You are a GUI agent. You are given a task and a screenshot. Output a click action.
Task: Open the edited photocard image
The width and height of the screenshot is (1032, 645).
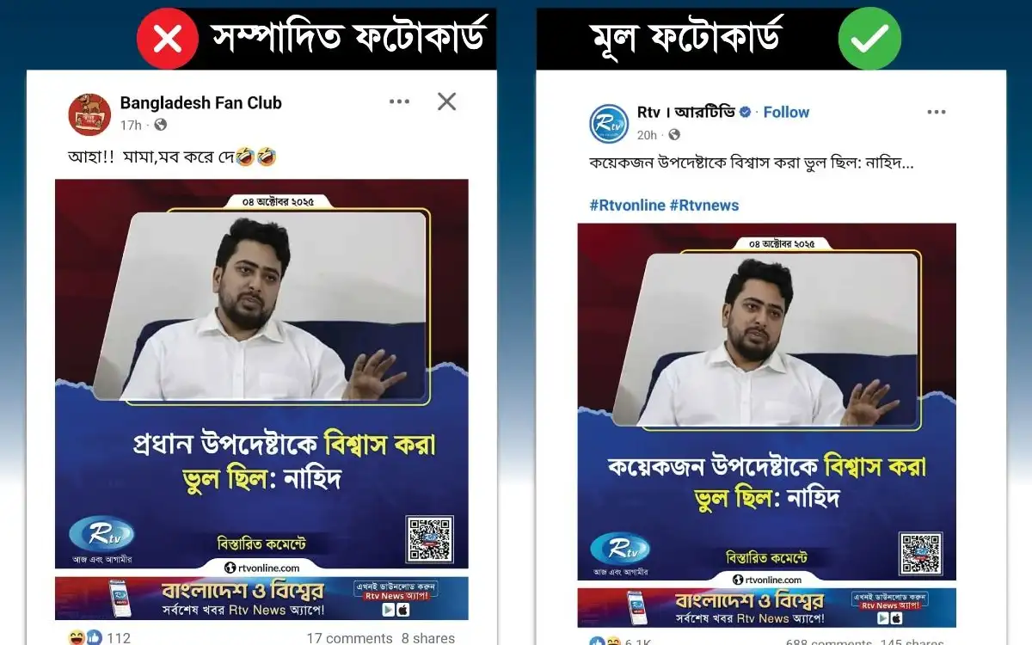[261, 374]
